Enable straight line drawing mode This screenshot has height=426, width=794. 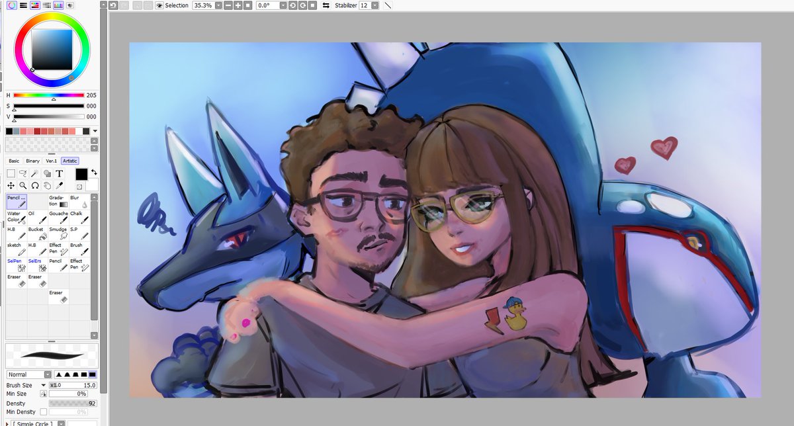388,5
